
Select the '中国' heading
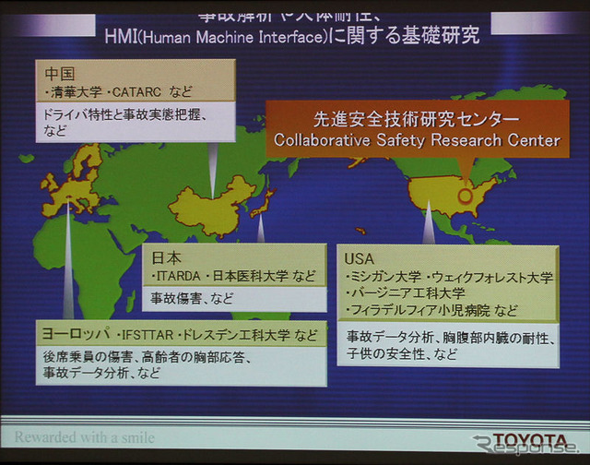pos(59,74)
